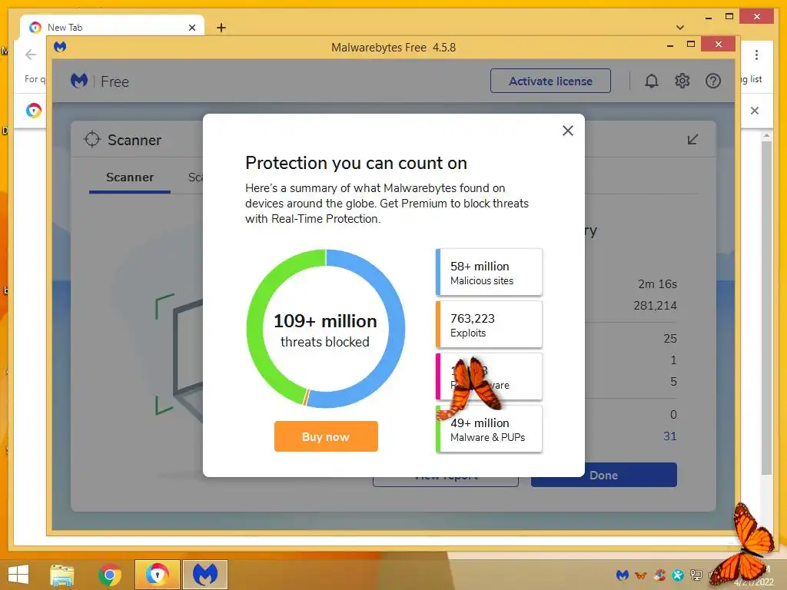
Task: Click the New Tab favicon
Action: click(35, 28)
